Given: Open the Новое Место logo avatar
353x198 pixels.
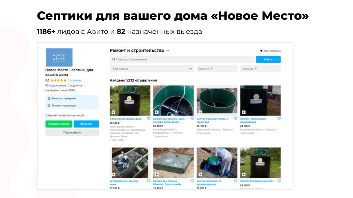Looking at the screenshot, I should tap(59, 57).
